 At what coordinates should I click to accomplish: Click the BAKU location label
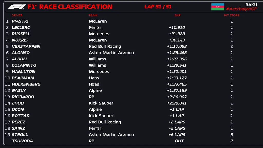click(x=251, y=5)
